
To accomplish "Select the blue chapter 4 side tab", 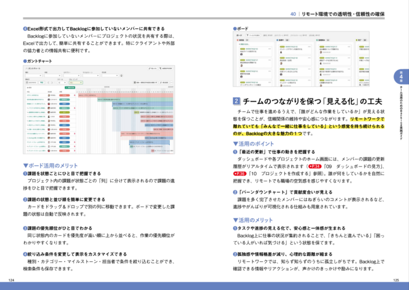I will click(x=401, y=77).
